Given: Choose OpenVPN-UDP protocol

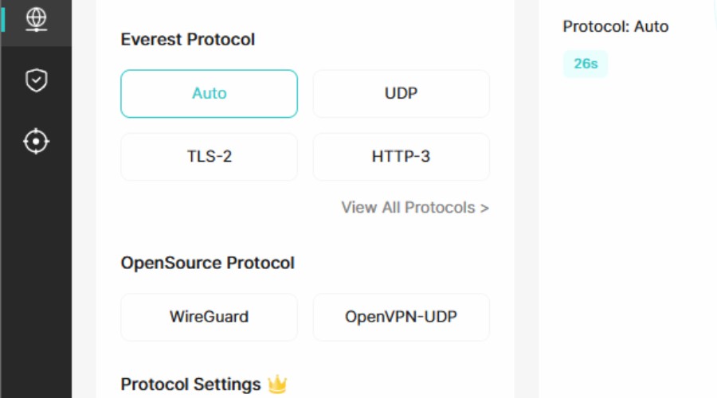Looking at the screenshot, I should pyautogui.click(x=401, y=317).
